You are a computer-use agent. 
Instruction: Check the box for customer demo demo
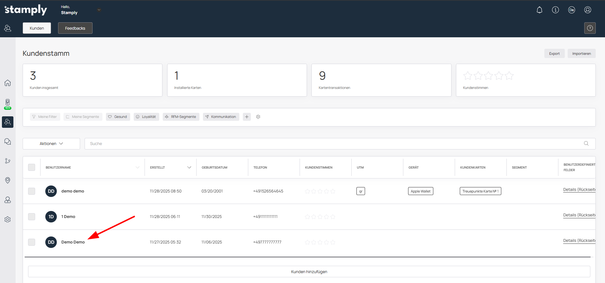pyautogui.click(x=32, y=191)
